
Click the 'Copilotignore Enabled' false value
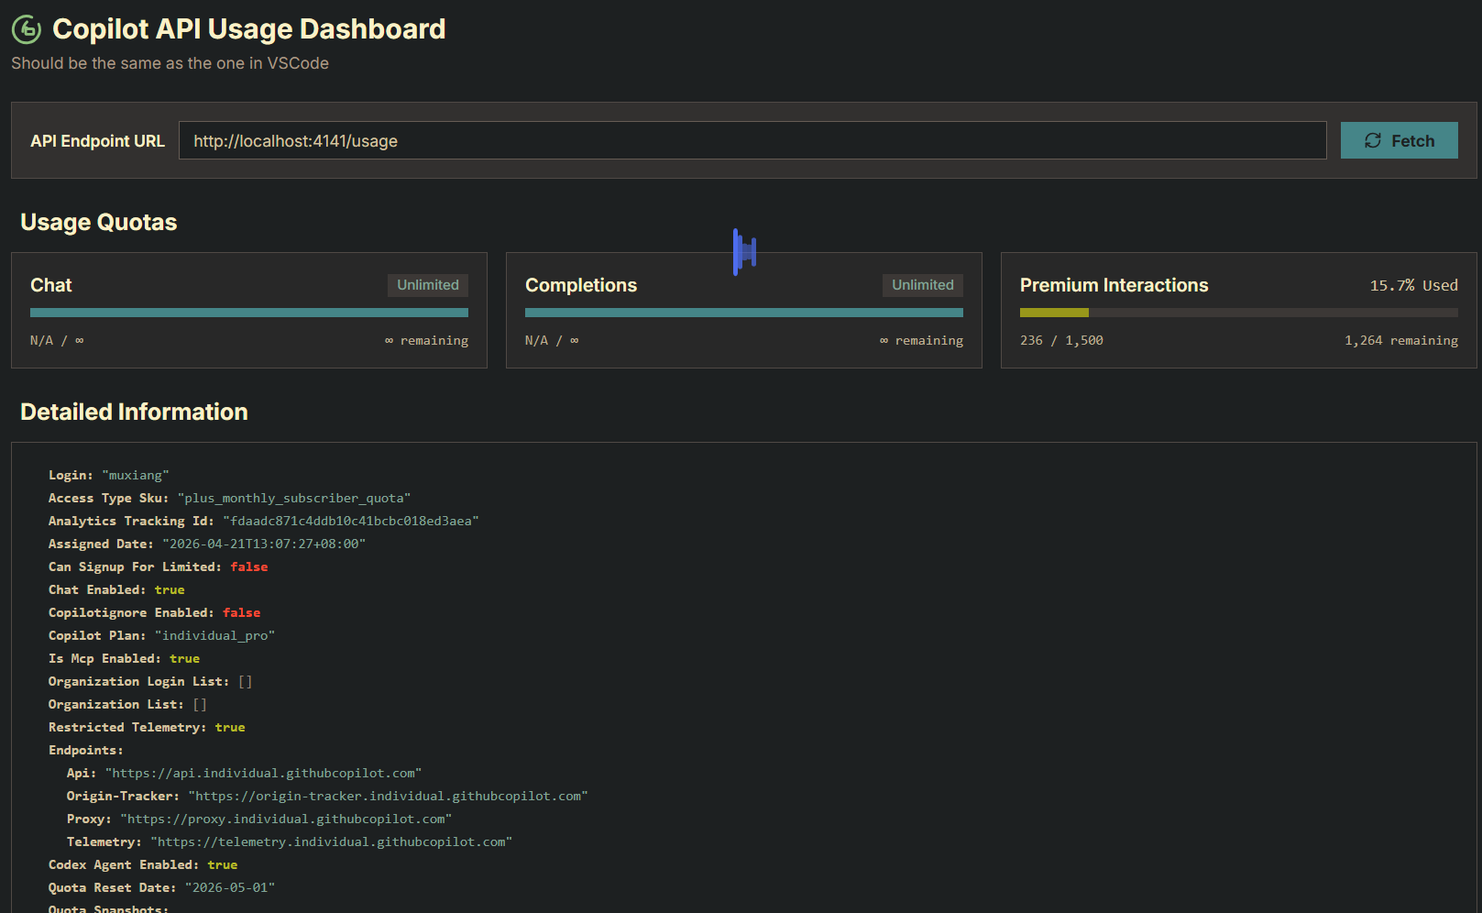[x=242, y=612]
